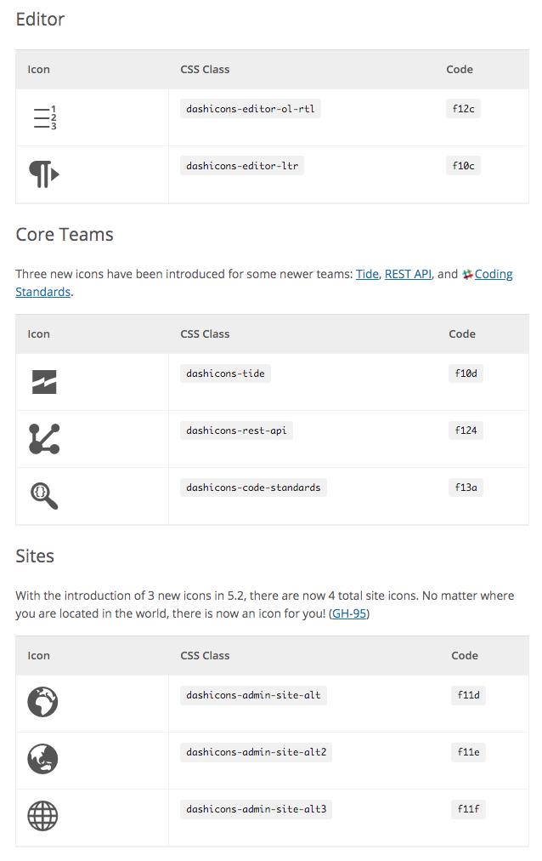This screenshot has width=542, height=861.
Task: Click the Tide team icon
Action: point(44,382)
